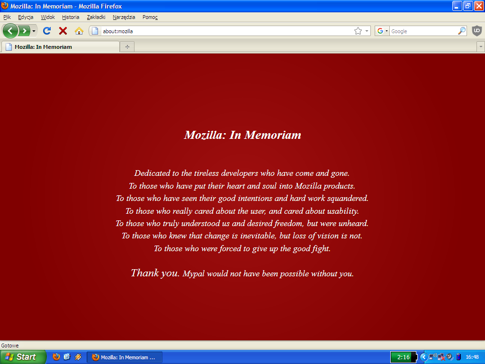Click the line beginning 'Dedicated to the tireless'

[242, 173]
